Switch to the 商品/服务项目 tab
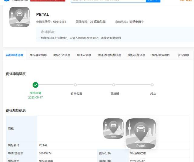Viewport: 194px width, 162px height. pyautogui.click(x=161, y=55)
